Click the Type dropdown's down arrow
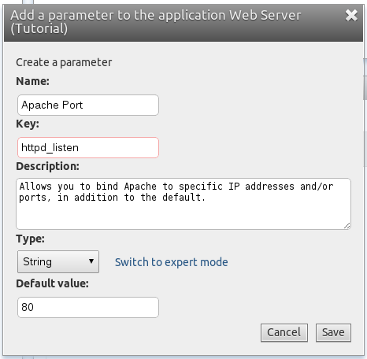Screen dimensions: 367x359 [x=91, y=261]
